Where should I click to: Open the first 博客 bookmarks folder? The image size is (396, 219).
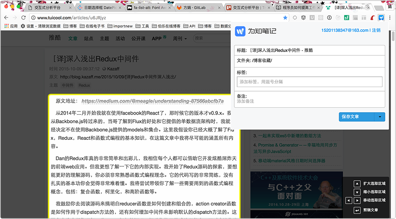coord(70,26)
